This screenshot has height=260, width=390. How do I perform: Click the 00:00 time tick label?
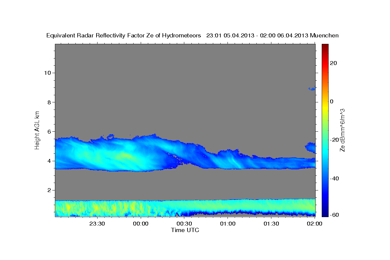141,224
